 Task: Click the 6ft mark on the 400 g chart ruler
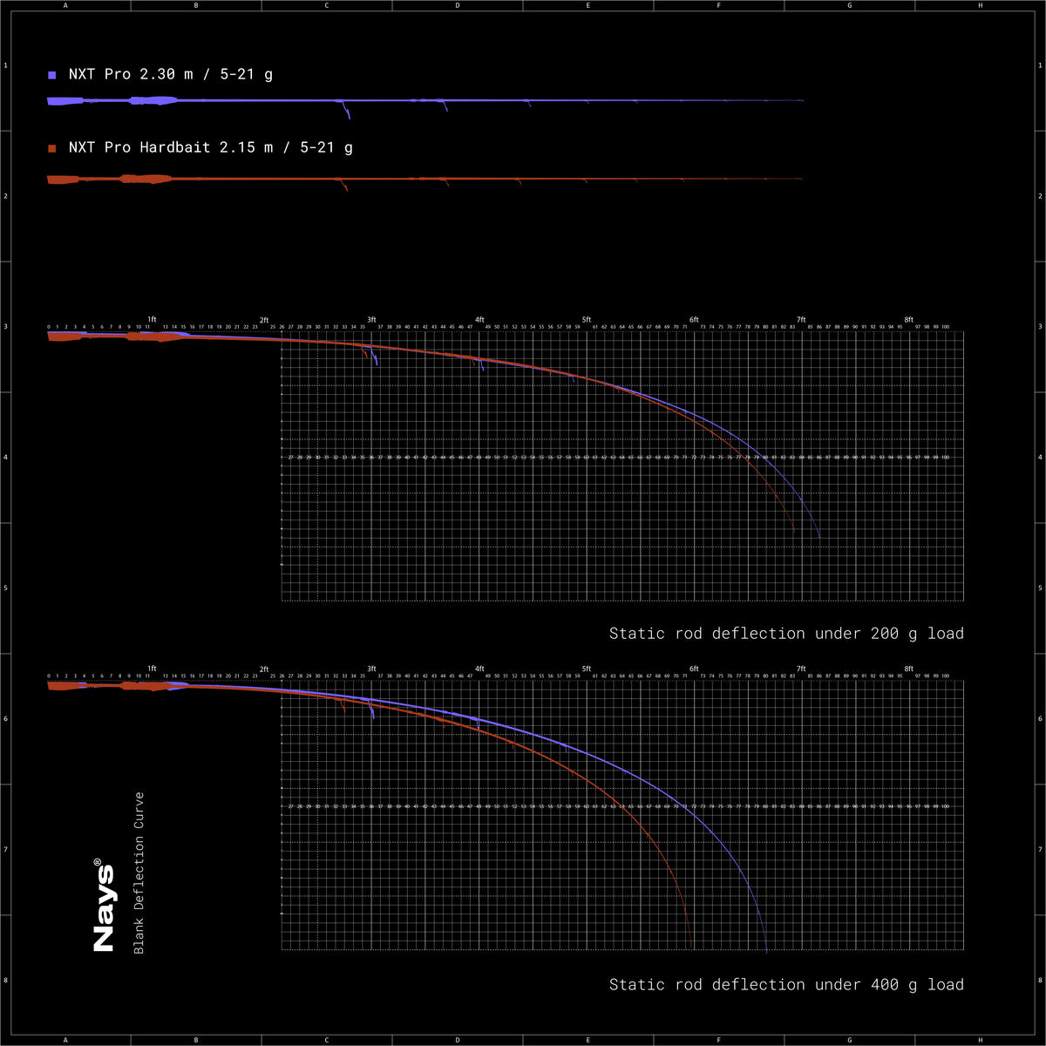tap(694, 669)
